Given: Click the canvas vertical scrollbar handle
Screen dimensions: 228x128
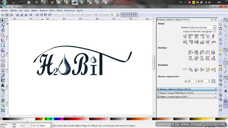Looking at the screenshot, I should tap(154, 63).
